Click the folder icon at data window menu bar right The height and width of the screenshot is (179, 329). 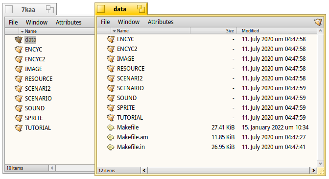[x=318, y=22]
